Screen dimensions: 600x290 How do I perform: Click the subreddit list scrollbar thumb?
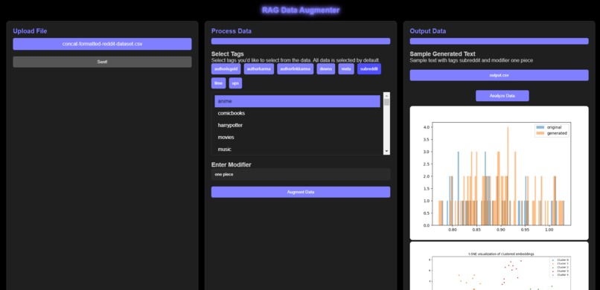pos(386,102)
